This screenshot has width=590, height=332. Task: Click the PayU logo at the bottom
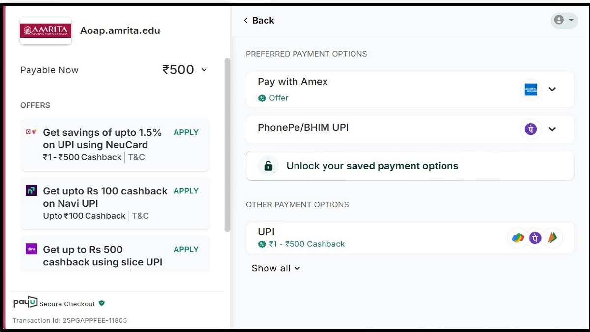25,302
